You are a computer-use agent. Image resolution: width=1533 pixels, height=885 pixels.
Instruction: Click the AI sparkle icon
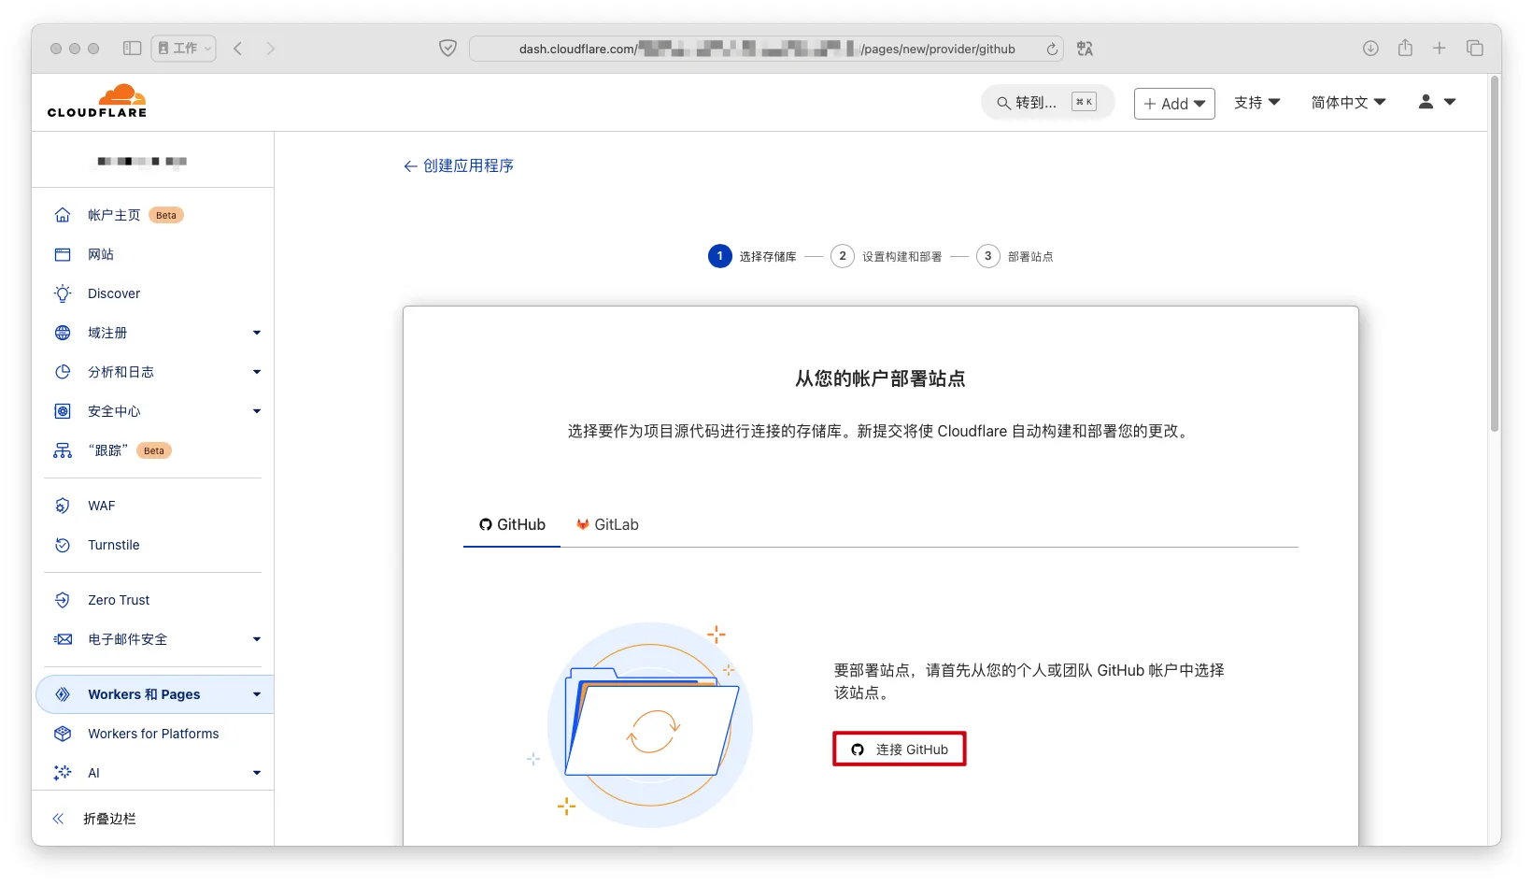coord(63,773)
